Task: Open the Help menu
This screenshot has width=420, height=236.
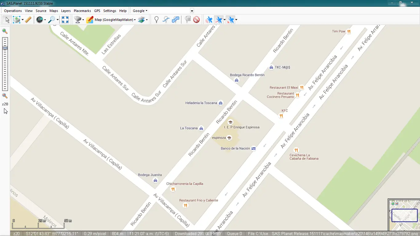Action: click(x=123, y=11)
